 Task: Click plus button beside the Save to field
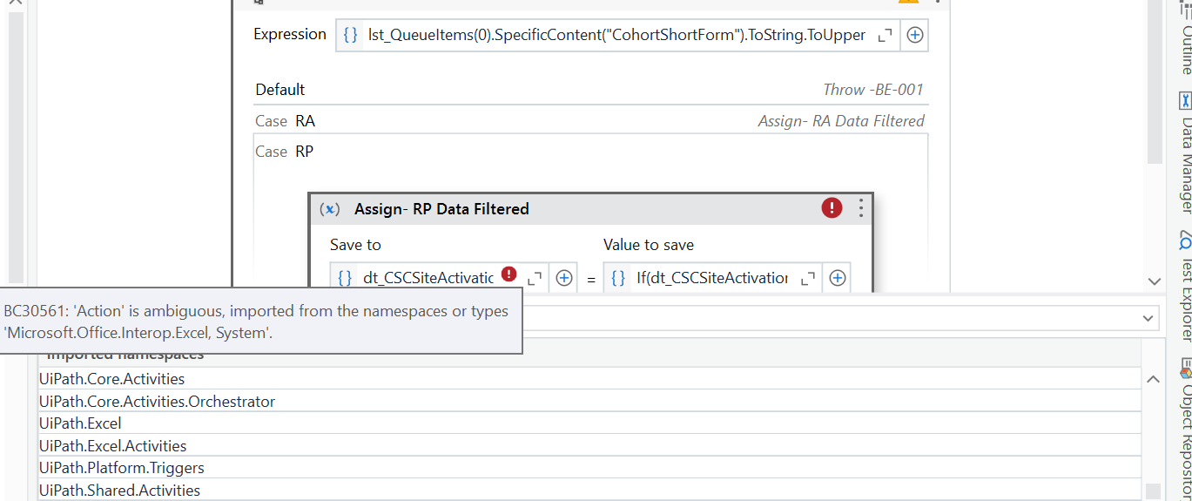click(563, 278)
